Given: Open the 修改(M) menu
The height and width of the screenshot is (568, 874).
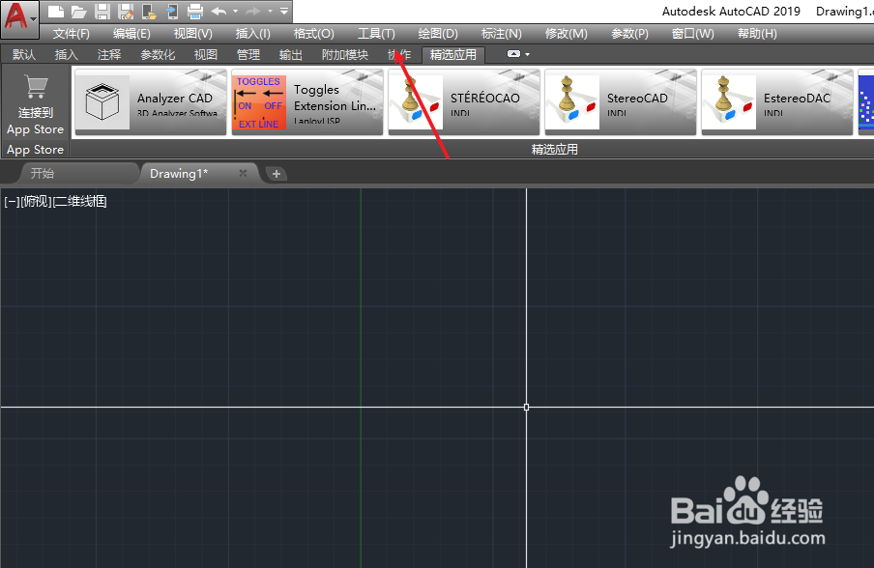Looking at the screenshot, I should (x=566, y=34).
